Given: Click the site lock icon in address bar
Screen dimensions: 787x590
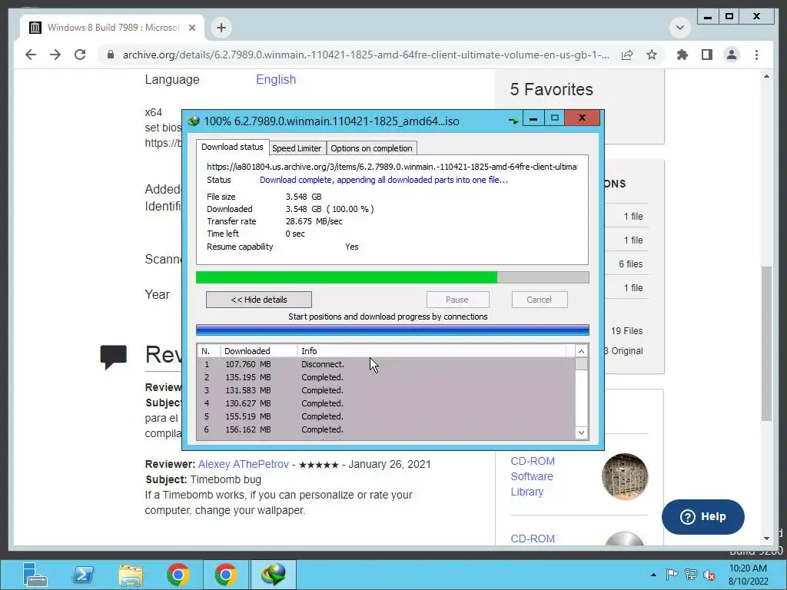Looking at the screenshot, I should coord(111,55).
